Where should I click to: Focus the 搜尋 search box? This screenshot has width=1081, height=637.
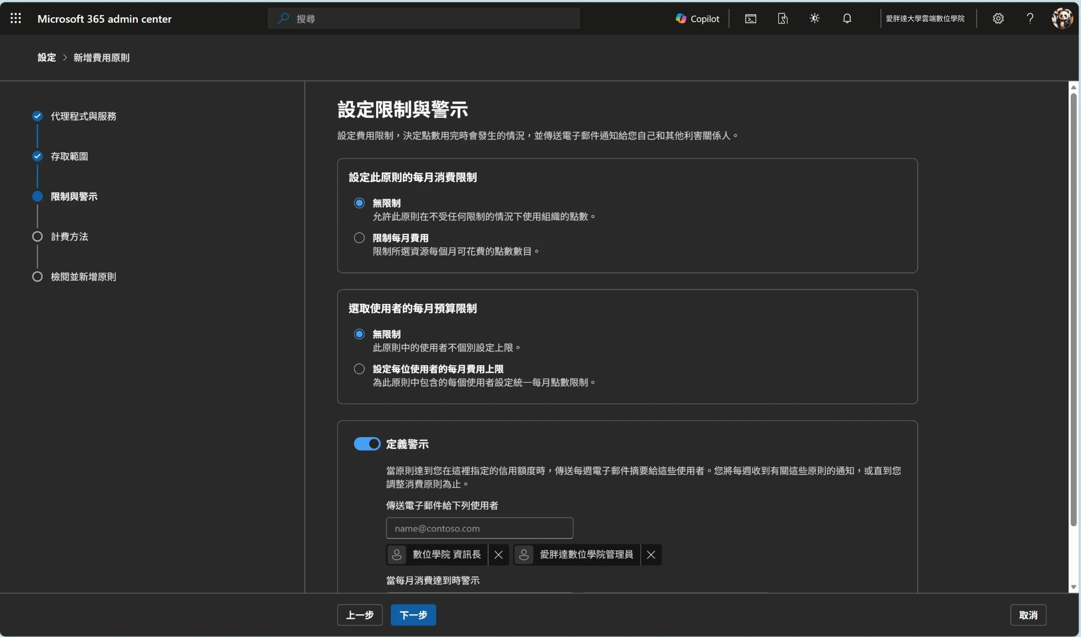[x=424, y=18]
